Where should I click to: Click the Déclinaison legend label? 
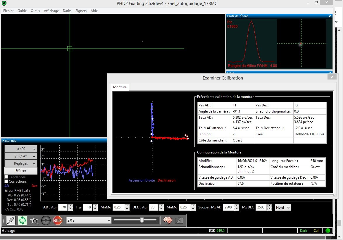coord(166,180)
